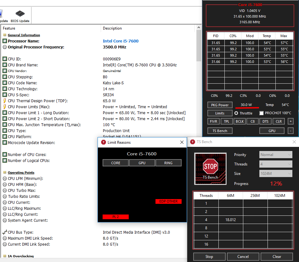Click the CPU Platform chip icon
The height and width of the screenshot is (262, 299).
click(x=5, y=137)
